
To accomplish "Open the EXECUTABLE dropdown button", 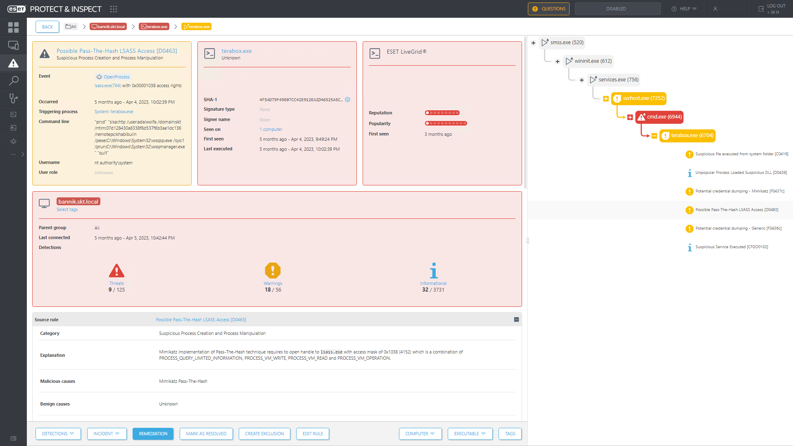I will click(x=470, y=434).
